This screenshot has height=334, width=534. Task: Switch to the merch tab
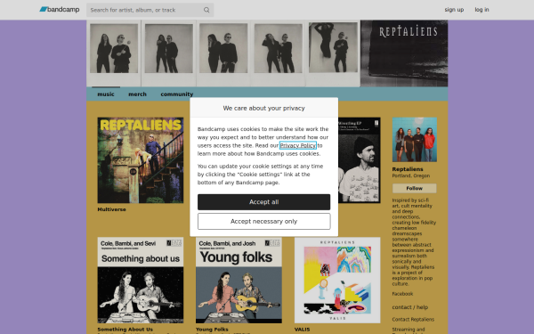[137, 94]
